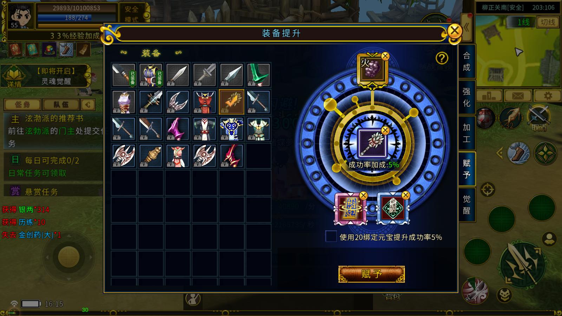Click the 赋予 confirm button
The width and height of the screenshot is (562, 316).
(x=372, y=274)
